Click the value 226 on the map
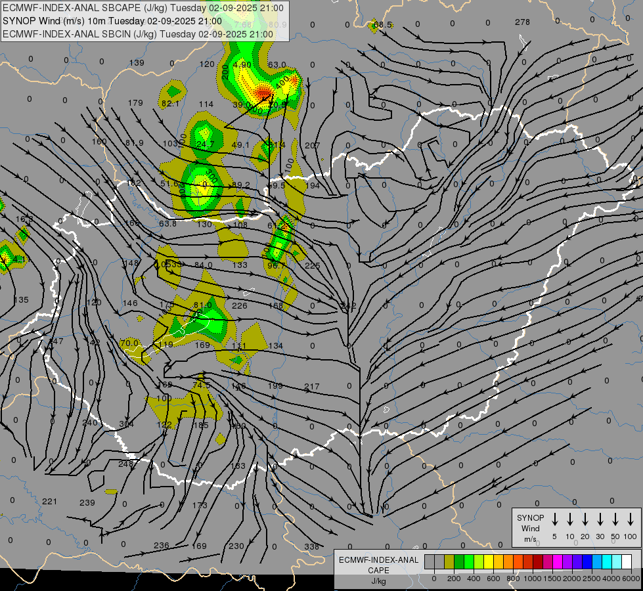The image size is (643, 591). (240, 305)
